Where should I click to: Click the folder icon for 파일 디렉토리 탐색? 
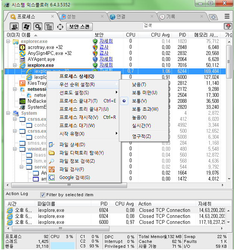(51, 153)
